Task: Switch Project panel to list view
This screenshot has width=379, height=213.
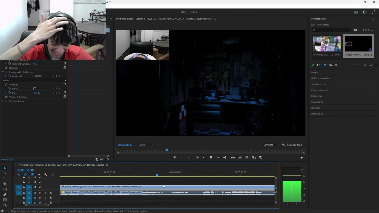Action: pyautogui.click(x=319, y=65)
